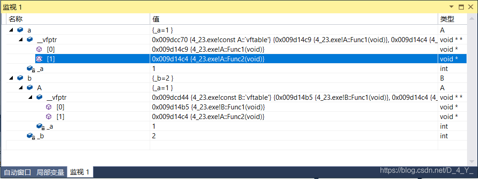478x179 pixels.
Task: Switch to the 局部变量 tab
Action: coord(50,172)
